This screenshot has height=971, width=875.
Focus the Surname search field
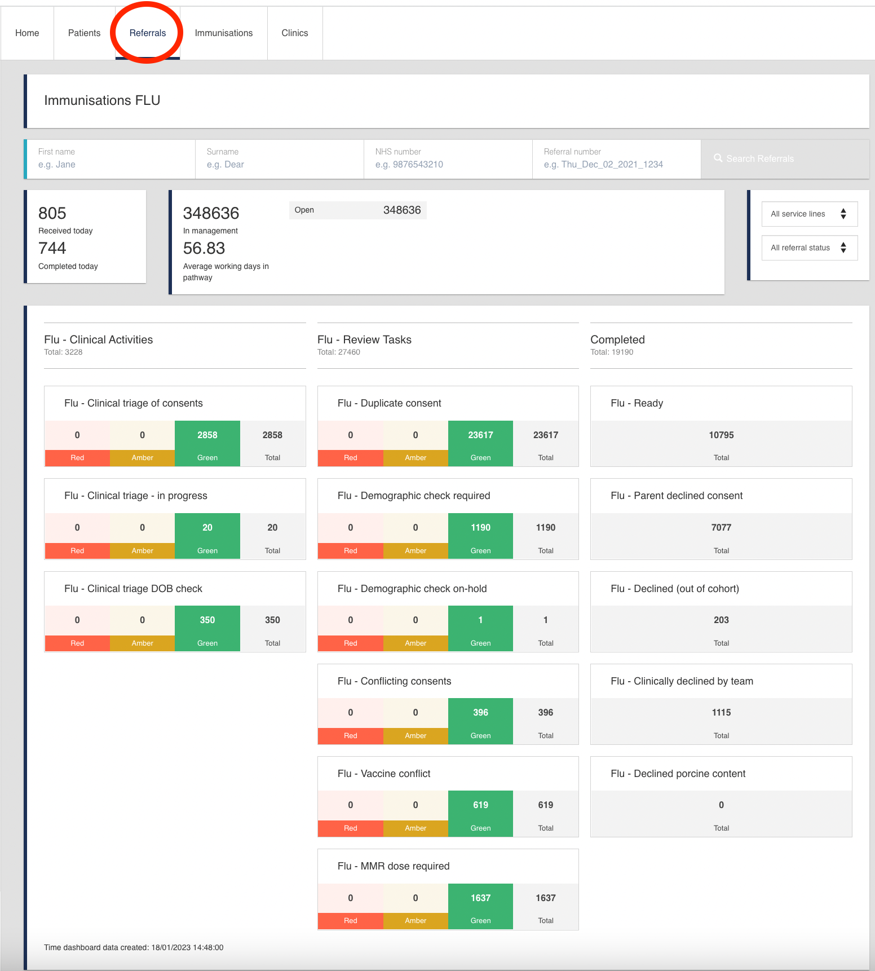(x=279, y=164)
